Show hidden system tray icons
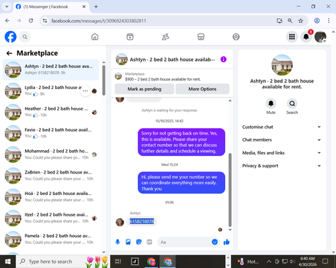This screenshot has height=268, width=336. (x=269, y=261)
